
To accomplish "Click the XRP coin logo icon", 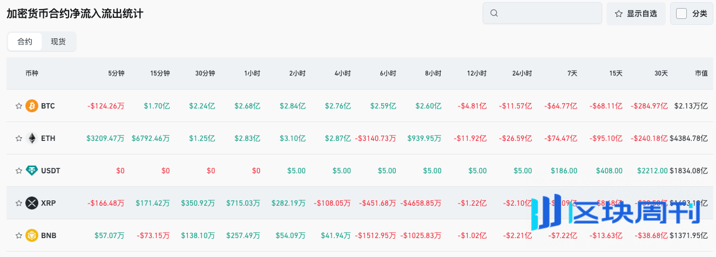I will coord(32,203).
